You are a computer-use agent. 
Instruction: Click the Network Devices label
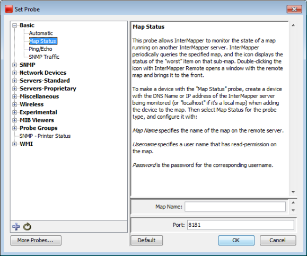[x=43, y=73]
